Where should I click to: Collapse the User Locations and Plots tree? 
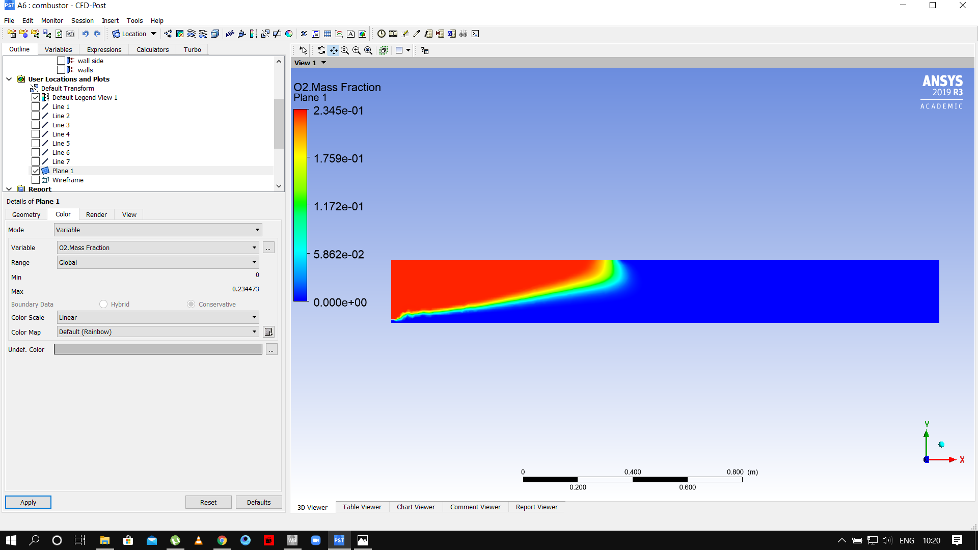(9, 79)
